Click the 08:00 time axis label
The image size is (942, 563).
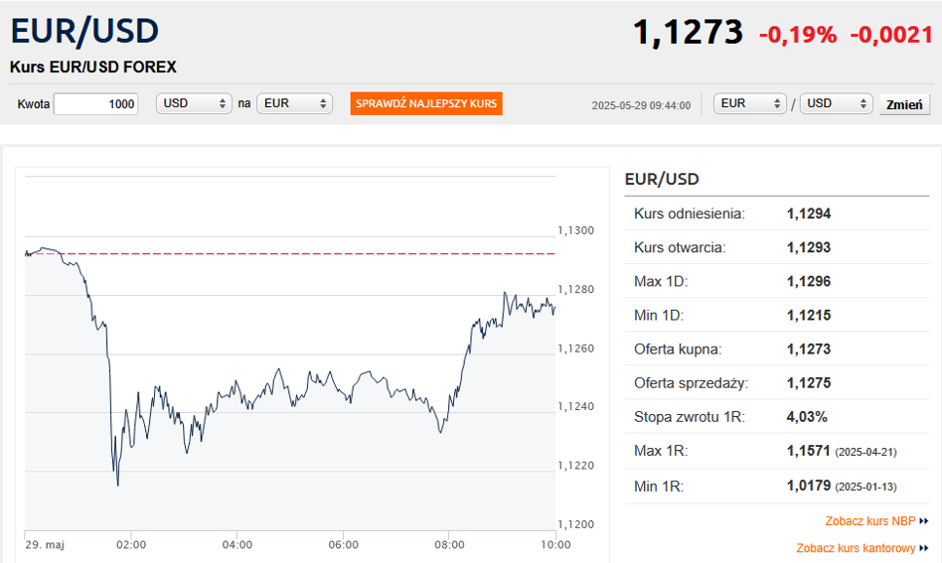pos(449,544)
